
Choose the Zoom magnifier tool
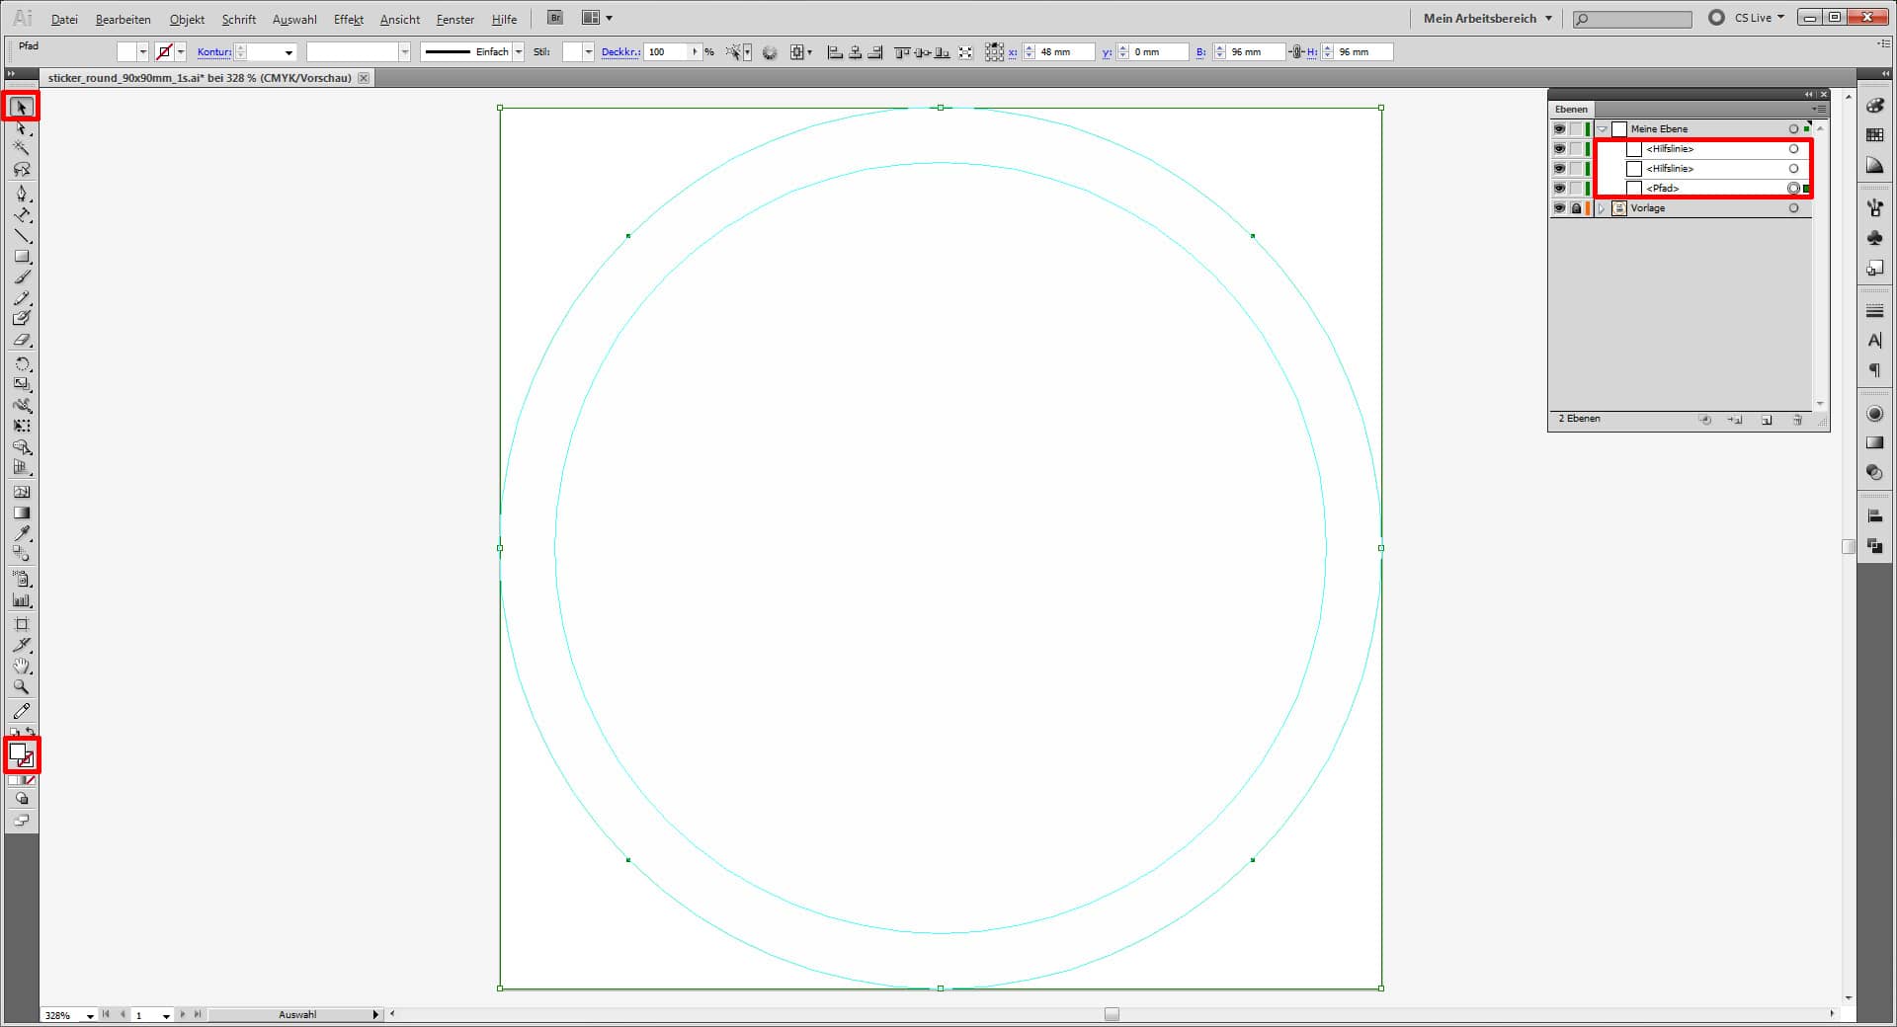[x=22, y=687]
